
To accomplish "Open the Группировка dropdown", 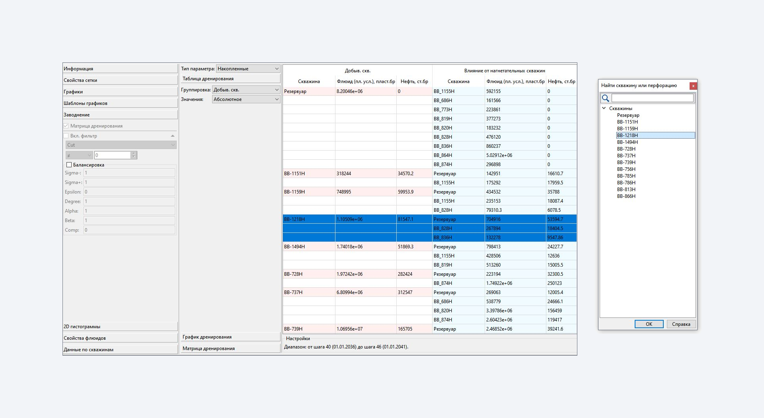I will [x=246, y=90].
